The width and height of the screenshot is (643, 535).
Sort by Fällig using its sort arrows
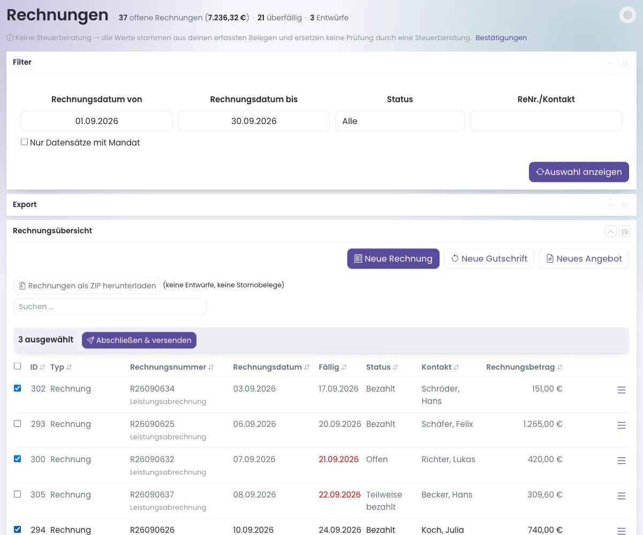(x=344, y=368)
